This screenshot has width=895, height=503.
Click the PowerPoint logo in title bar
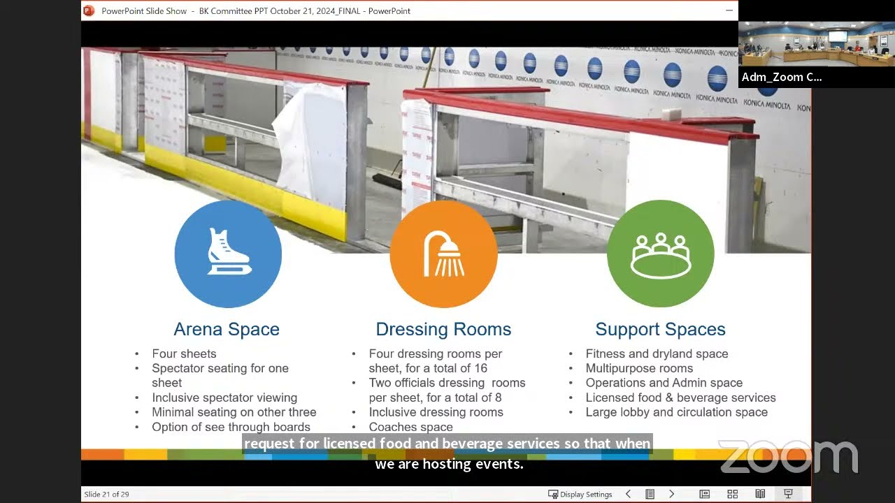pos(89,10)
